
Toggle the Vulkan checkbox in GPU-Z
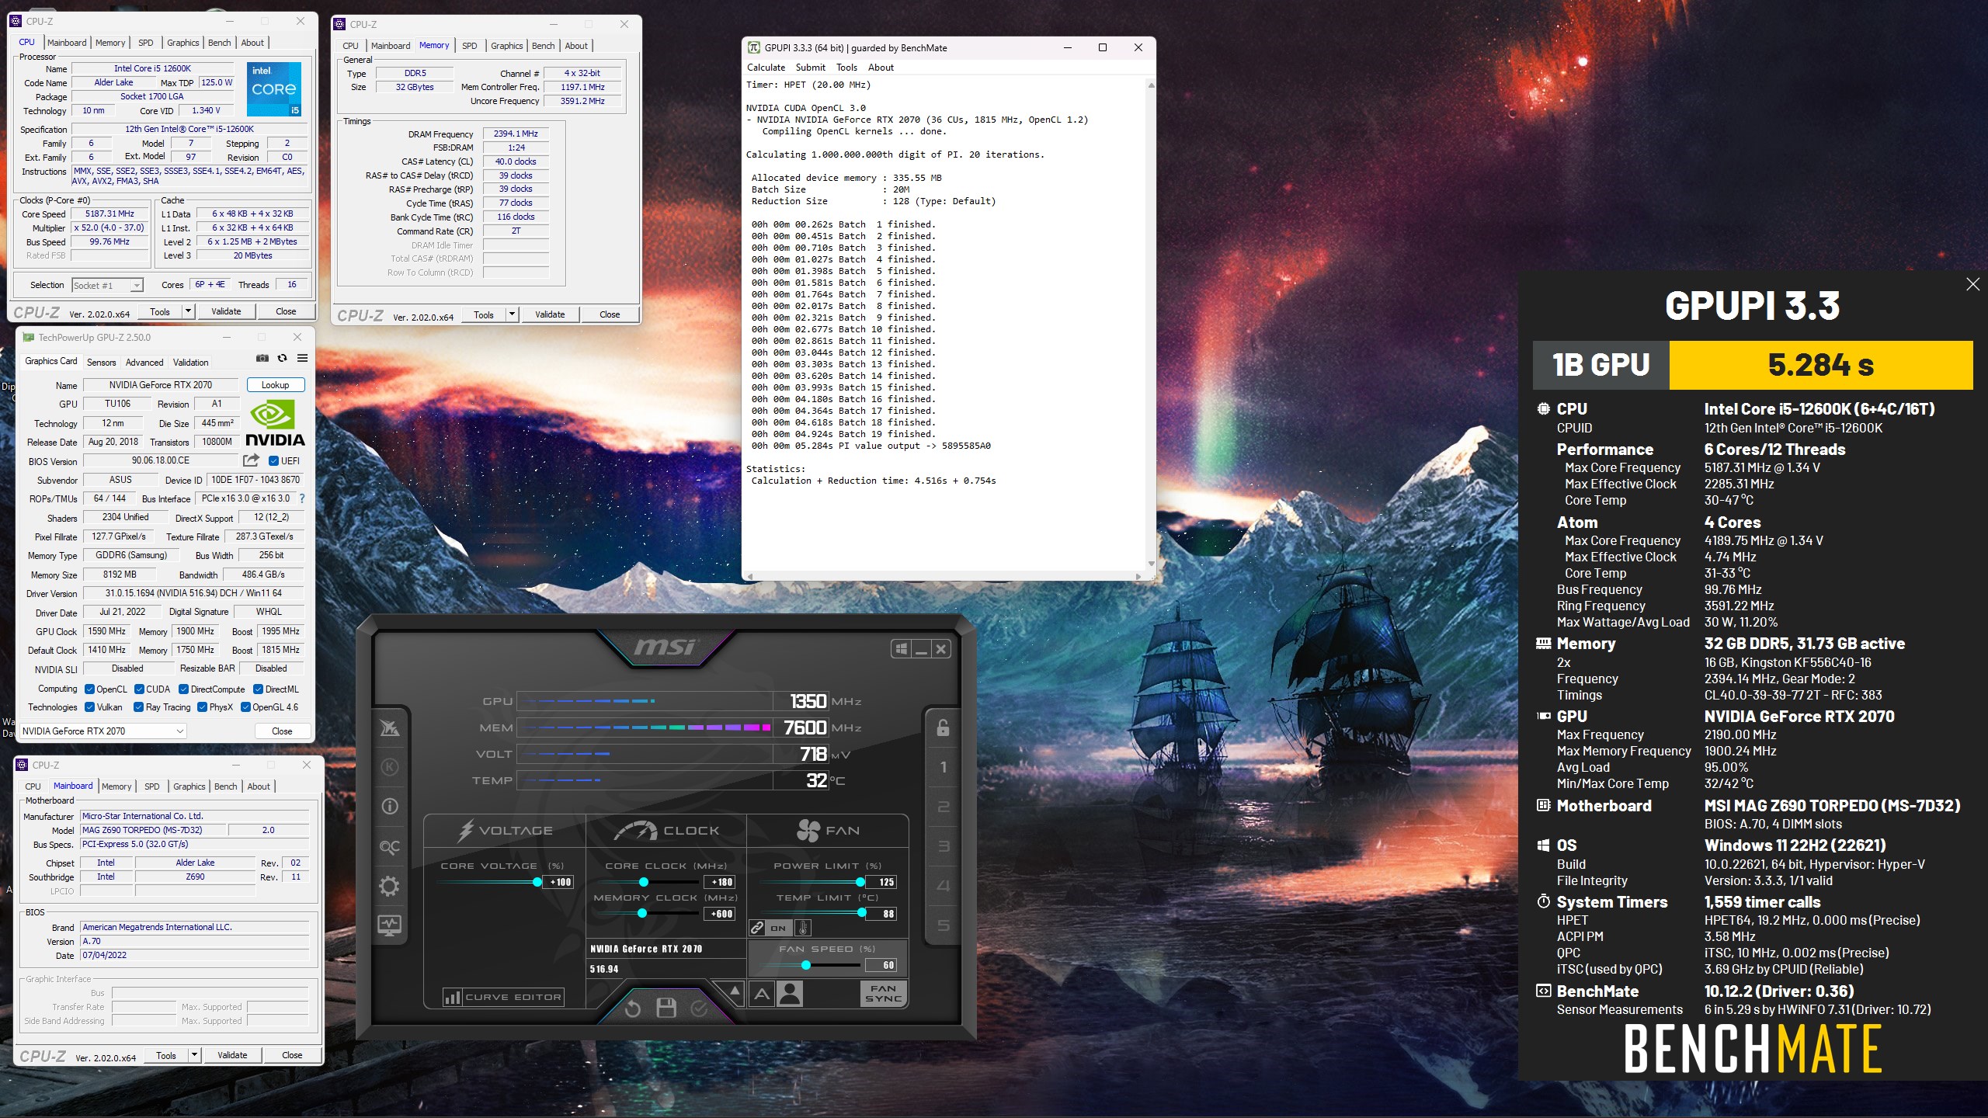pos(90,707)
